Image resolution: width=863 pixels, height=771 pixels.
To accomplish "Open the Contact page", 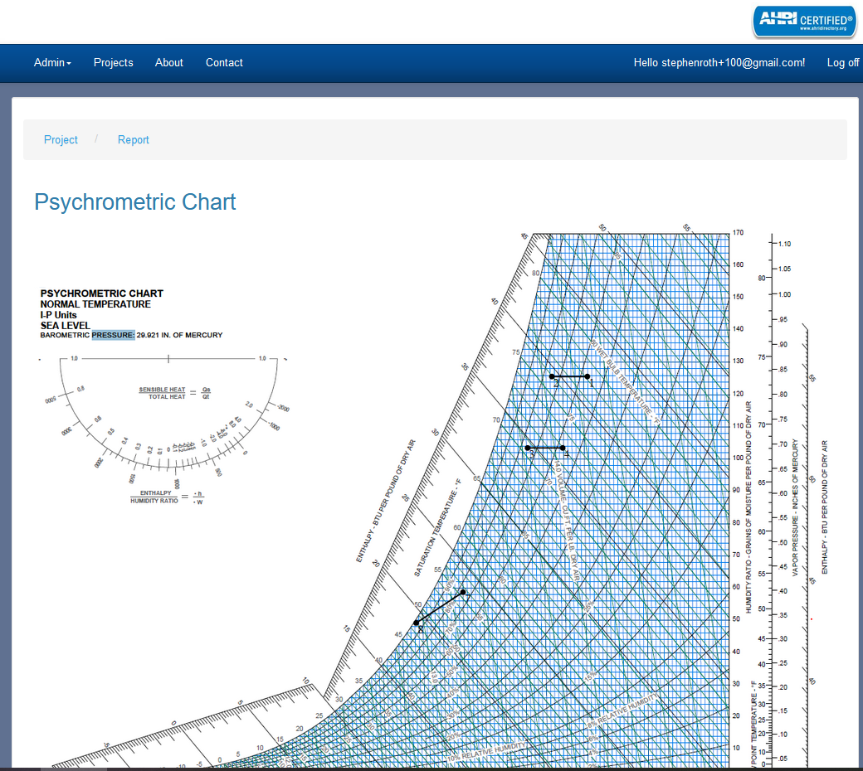I will coord(224,63).
